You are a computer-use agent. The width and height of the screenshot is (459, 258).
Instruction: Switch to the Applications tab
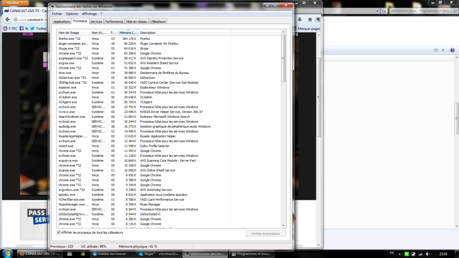(x=62, y=21)
